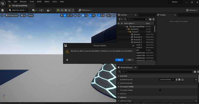Screen dimensions: 199x104
Task: Open the Cinematics clapperboard menu
Action: tap(49, 10)
